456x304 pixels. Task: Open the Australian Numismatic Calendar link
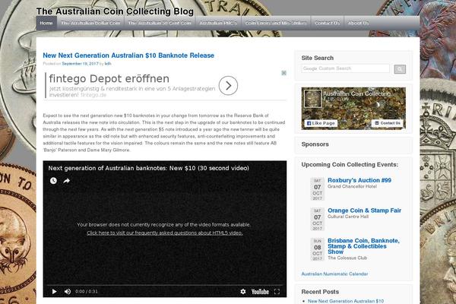(334, 274)
